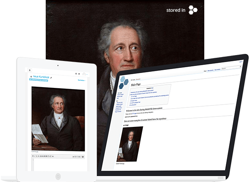Screen dimensions: 250x182
Task: Switch to the 'Read' tab in the wiki
Action: click(205, 71)
